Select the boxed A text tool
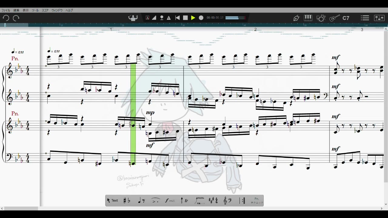Viewport: 388px width, 218px height. click(147, 18)
